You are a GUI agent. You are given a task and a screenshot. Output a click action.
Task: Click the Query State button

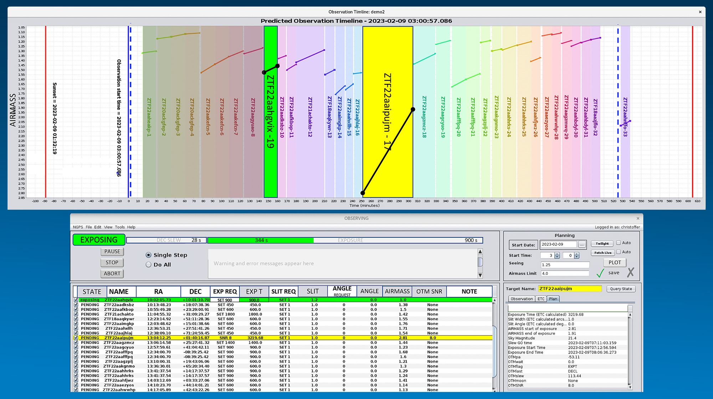(x=621, y=289)
